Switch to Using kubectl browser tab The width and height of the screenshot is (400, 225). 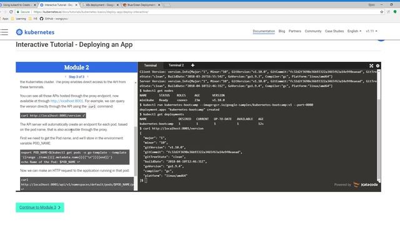(x=17, y=5)
